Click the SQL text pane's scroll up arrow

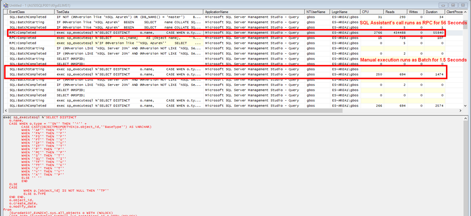[x=466, y=118]
